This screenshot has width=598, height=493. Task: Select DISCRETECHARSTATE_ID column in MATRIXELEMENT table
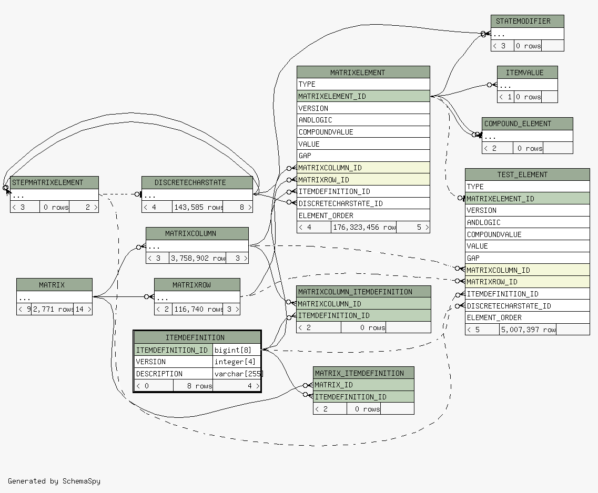pyautogui.click(x=363, y=203)
